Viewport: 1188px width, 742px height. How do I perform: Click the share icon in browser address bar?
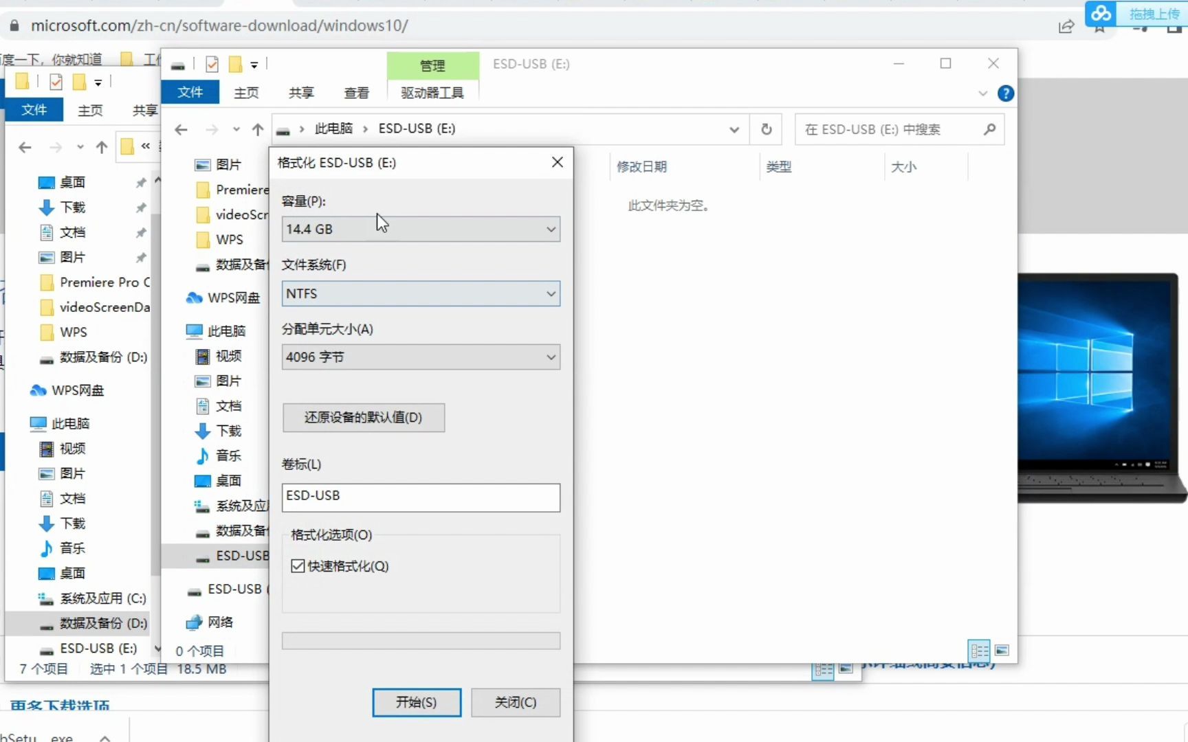pos(1066,26)
